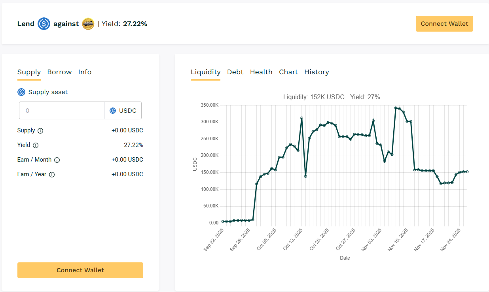Click USDC icon beside Supply asset label
The width and height of the screenshot is (489, 292).
(x=21, y=92)
